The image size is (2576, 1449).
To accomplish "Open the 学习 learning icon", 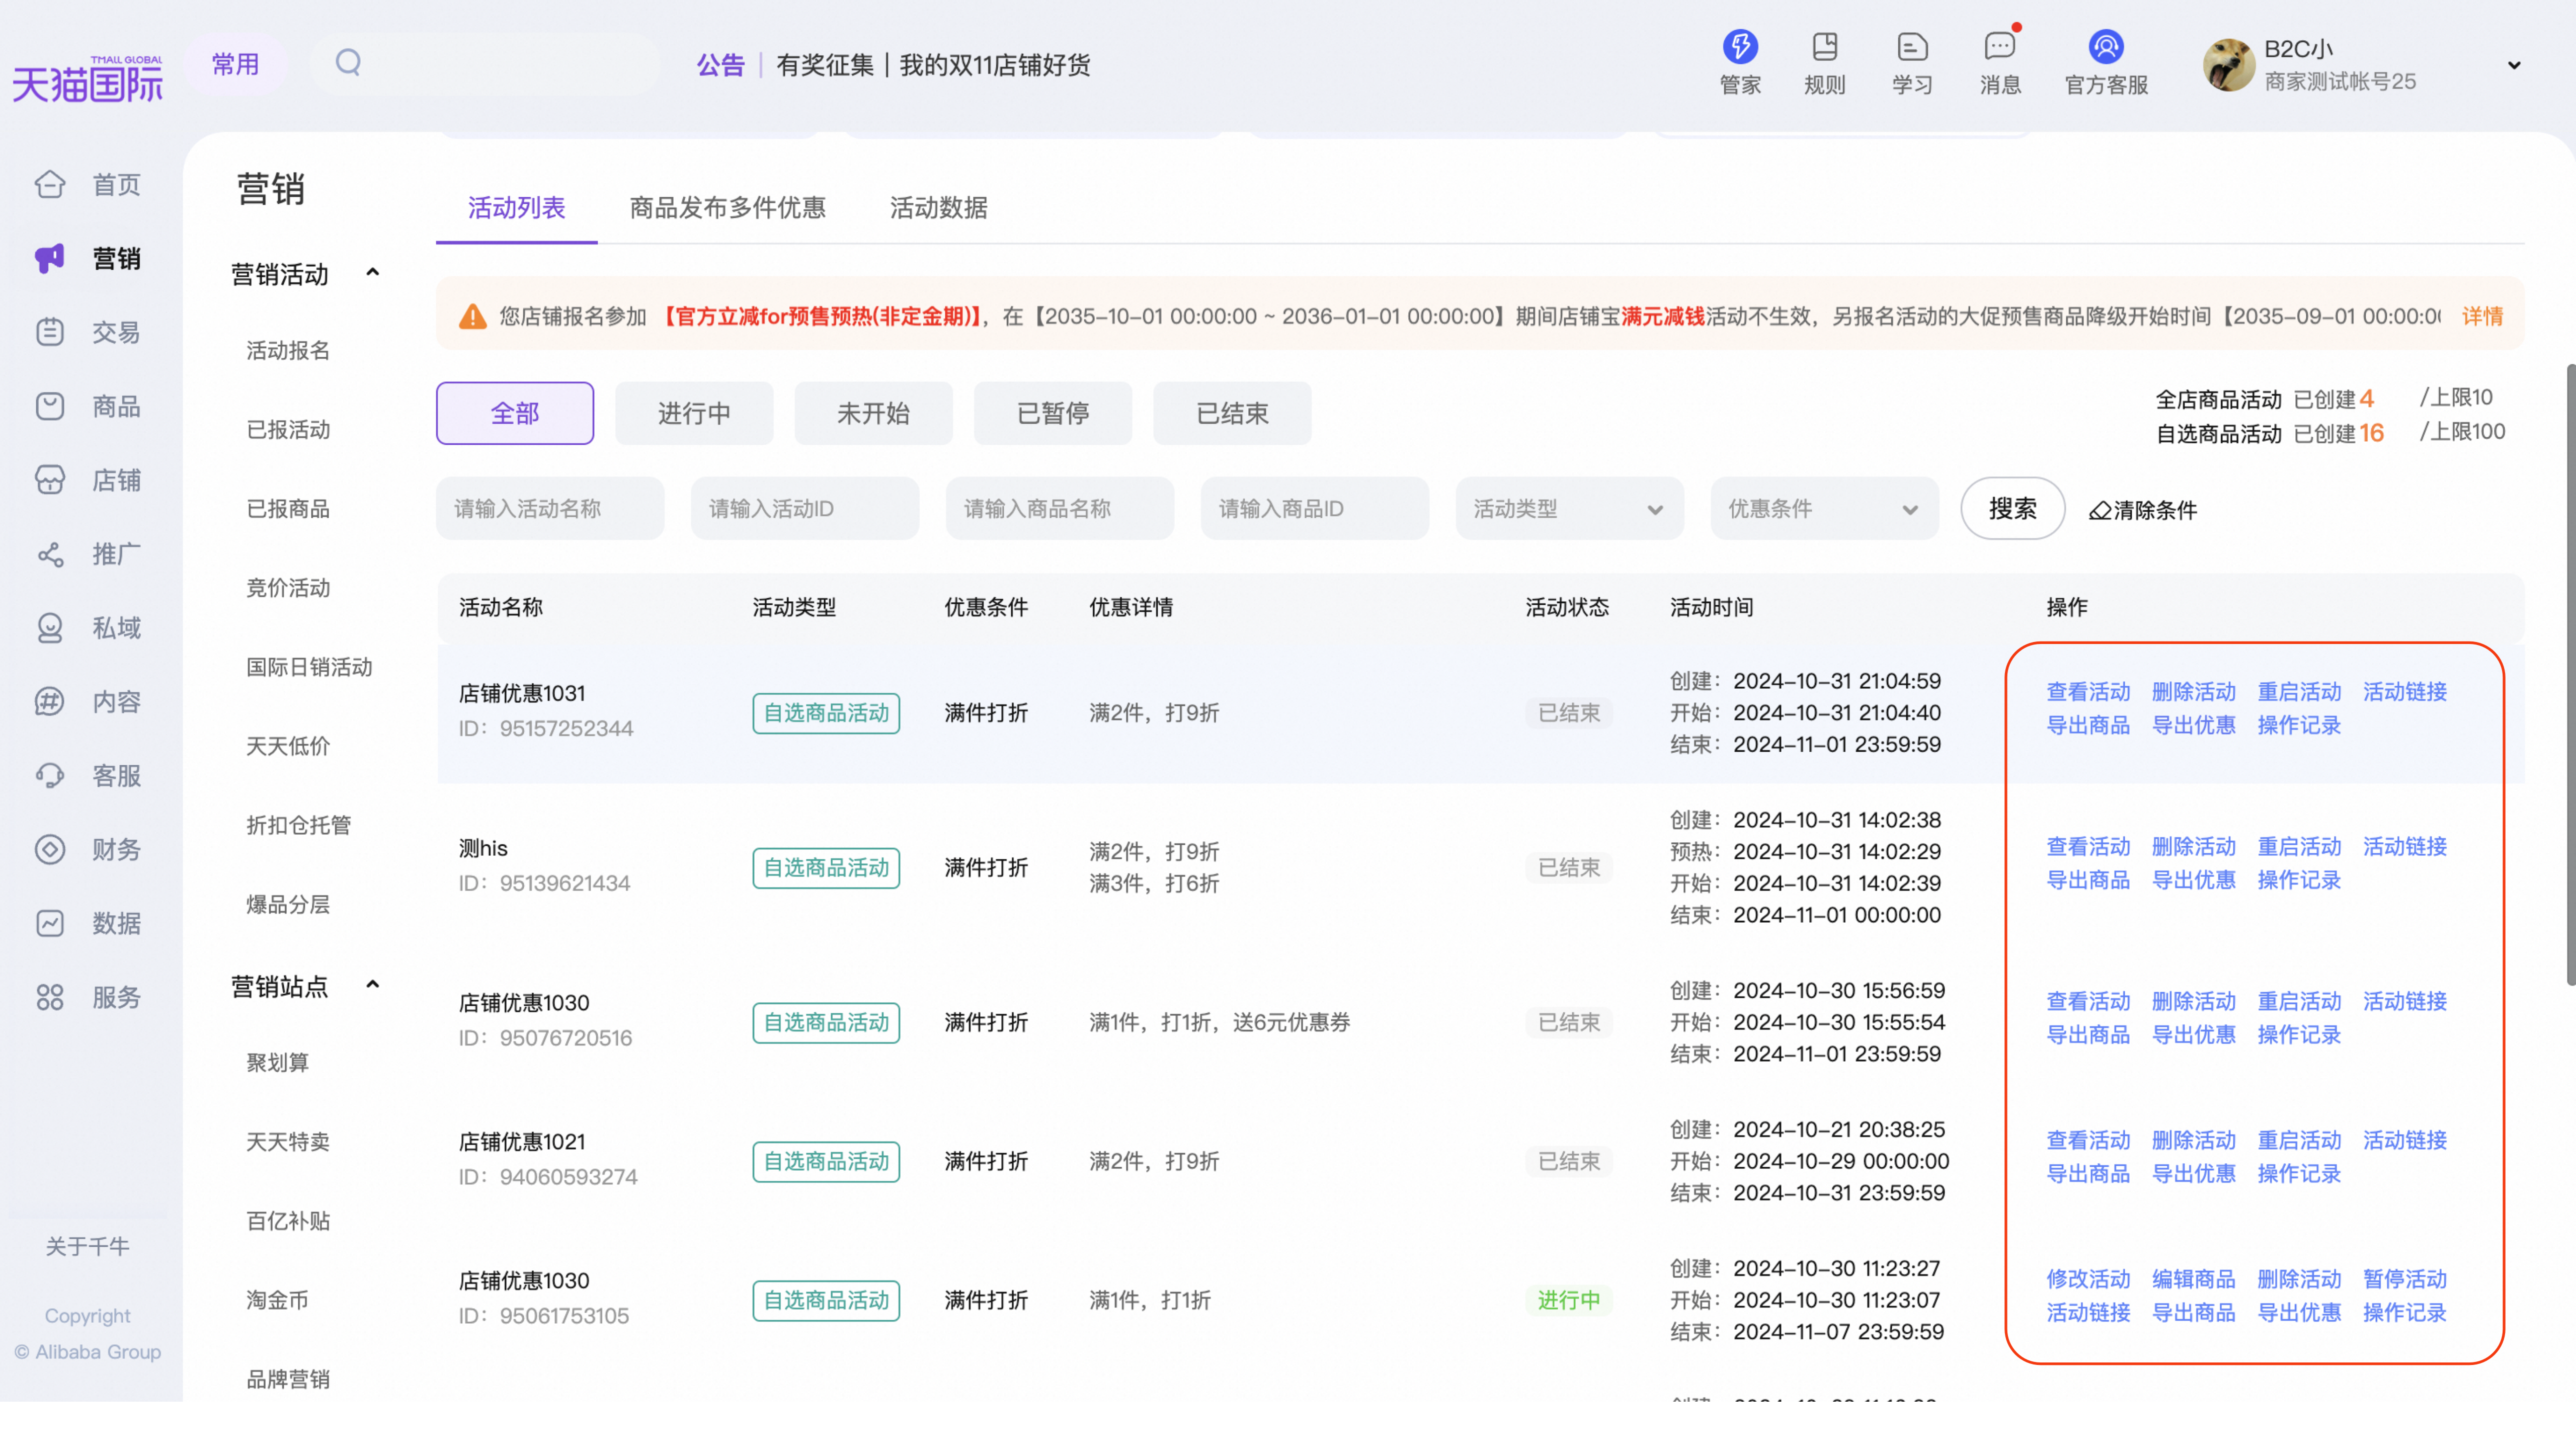I will click(1912, 46).
